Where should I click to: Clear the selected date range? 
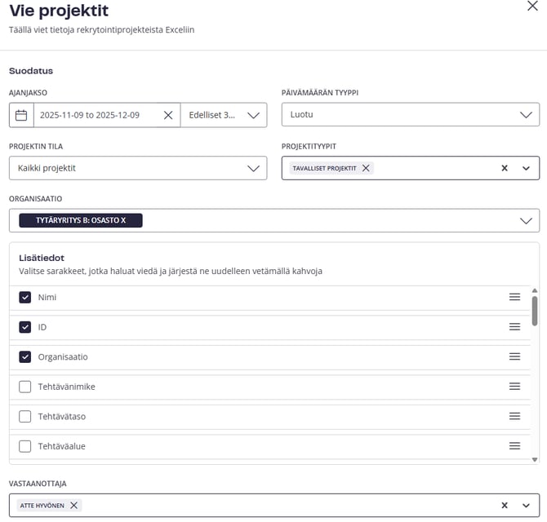tap(168, 115)
